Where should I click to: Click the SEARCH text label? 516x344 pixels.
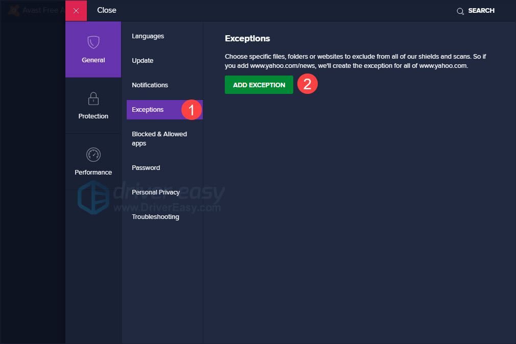(481, 11)
